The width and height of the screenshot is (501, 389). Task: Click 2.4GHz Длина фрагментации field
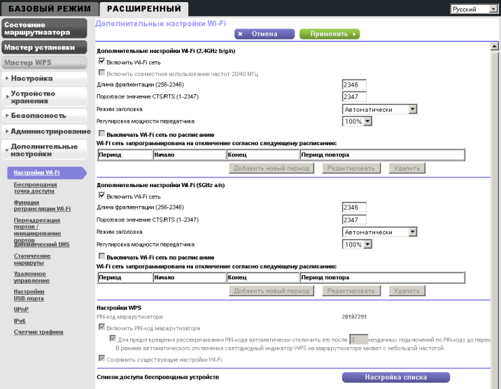click(354, 85)
